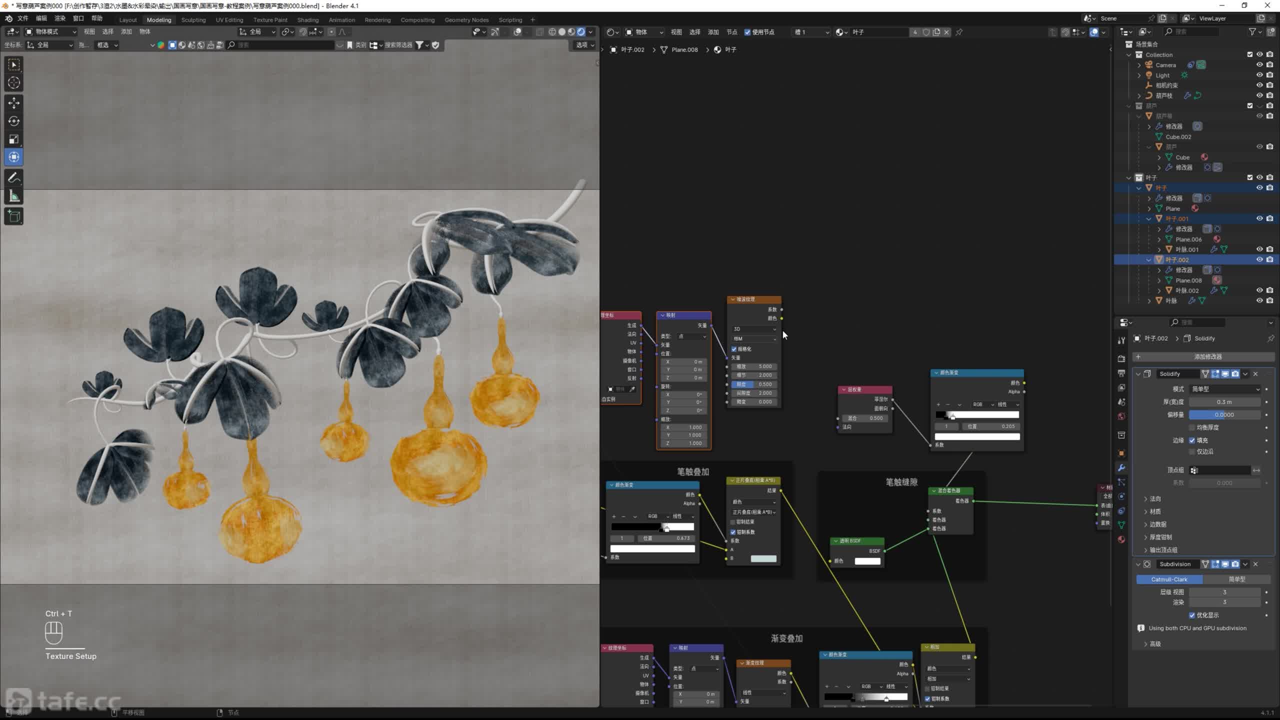Viewport: 1280px width, 720px height.
Task: Select the 简单型 subdivision type button
Action: coord(1236,579)
